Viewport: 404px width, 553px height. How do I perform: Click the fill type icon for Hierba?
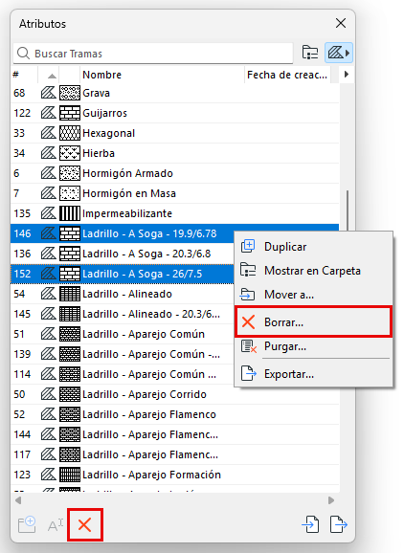coord(48,153)
